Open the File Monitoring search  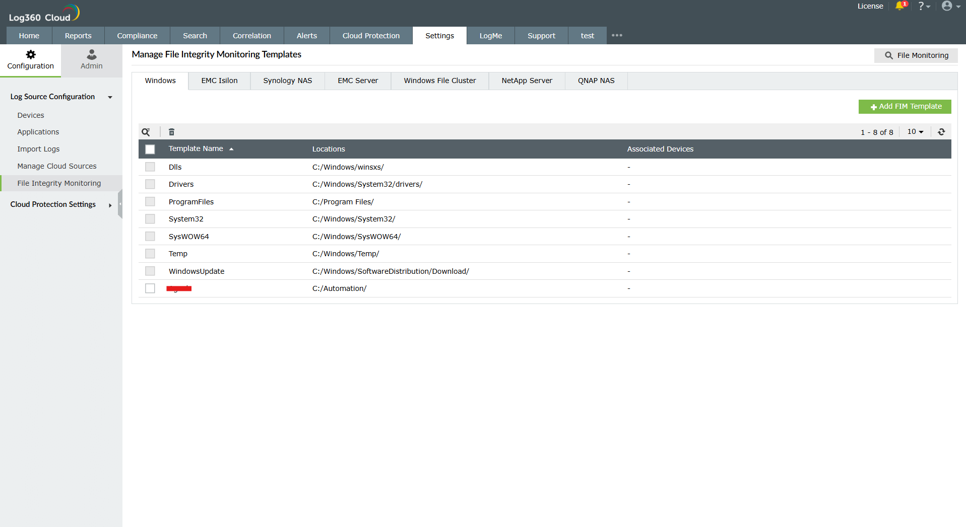coord(916,55)
